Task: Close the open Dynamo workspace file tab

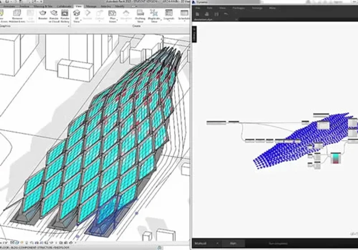Action: pos(236,20)
